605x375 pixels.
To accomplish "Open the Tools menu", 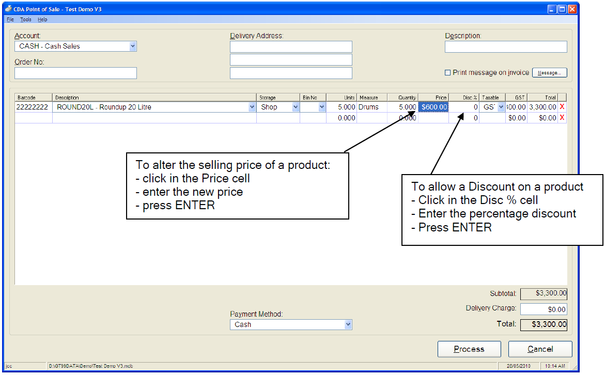I will coord(26,20).
